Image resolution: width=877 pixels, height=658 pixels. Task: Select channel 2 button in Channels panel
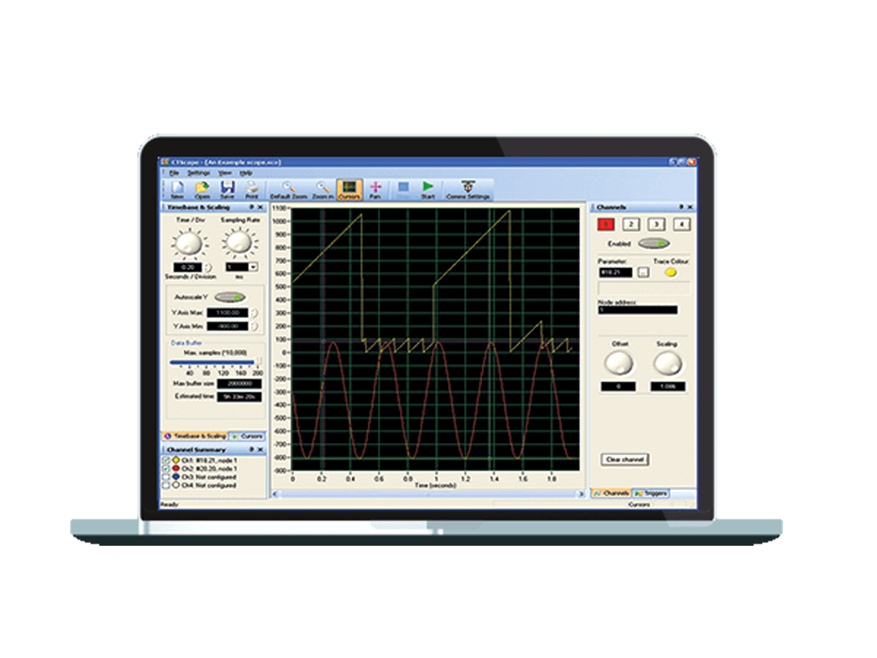tap(629, 224)
